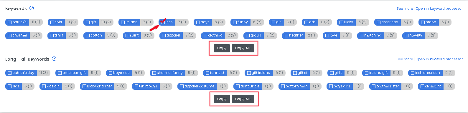Screen dimensions: 468x113
Task: Select the 'novelty' keyword checkbox
Action: [407, 36]
